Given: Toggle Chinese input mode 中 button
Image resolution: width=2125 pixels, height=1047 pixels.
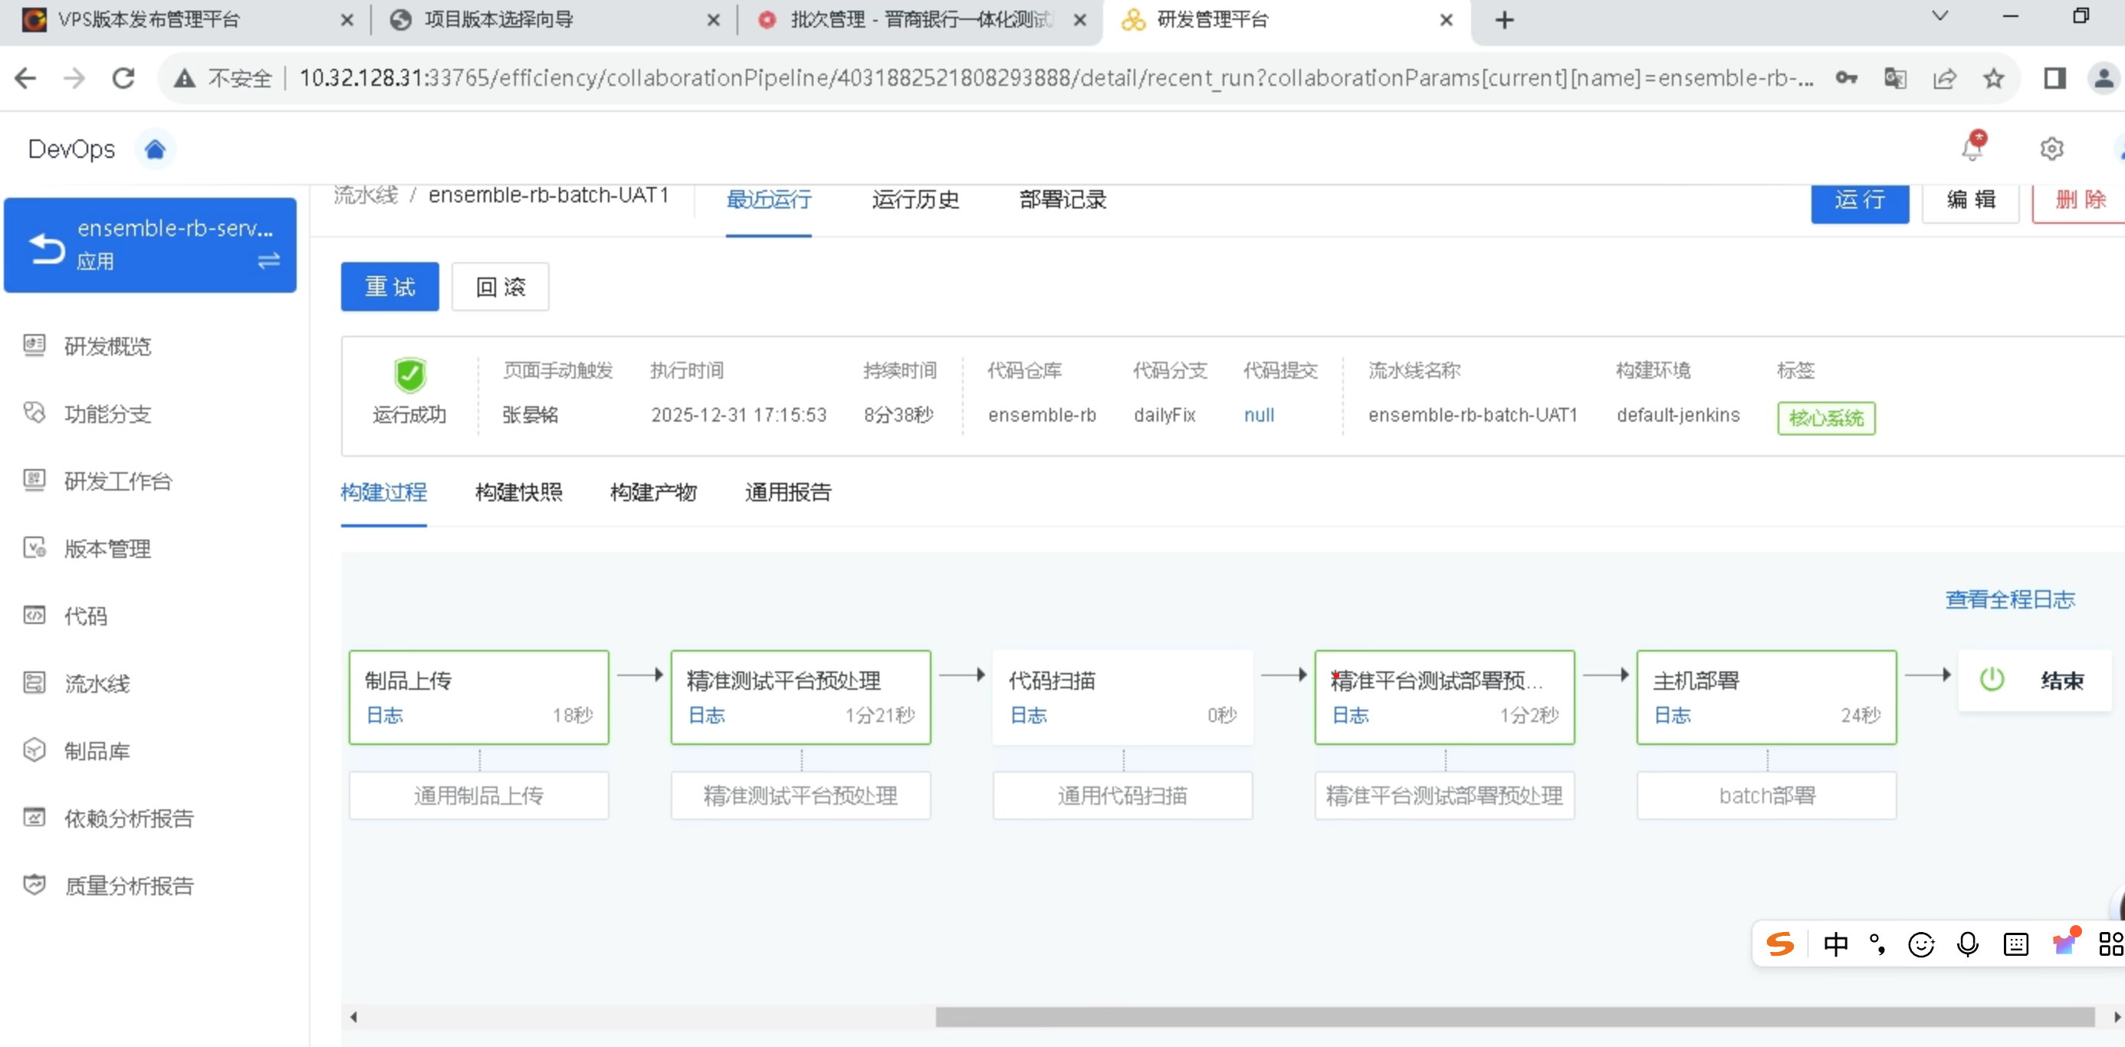Looking at the screenshot, I should [x=1835, y=944].
